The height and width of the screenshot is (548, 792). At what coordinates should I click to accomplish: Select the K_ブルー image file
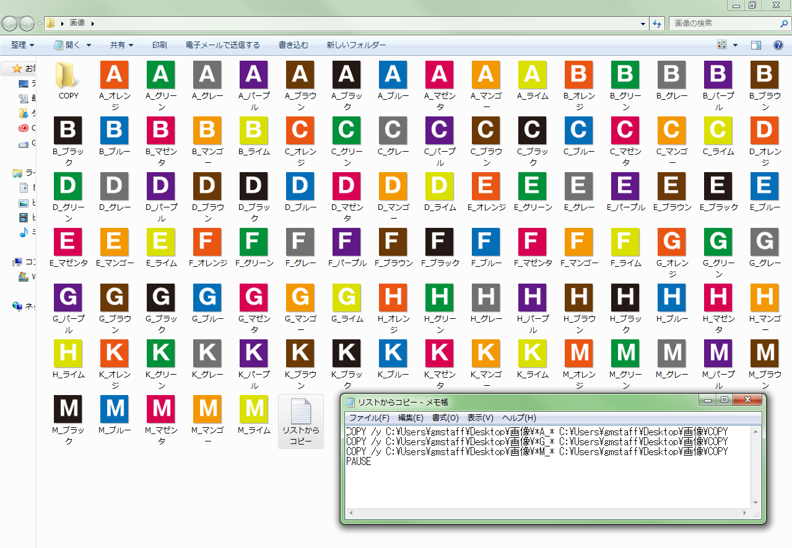(x=393, y=354)
